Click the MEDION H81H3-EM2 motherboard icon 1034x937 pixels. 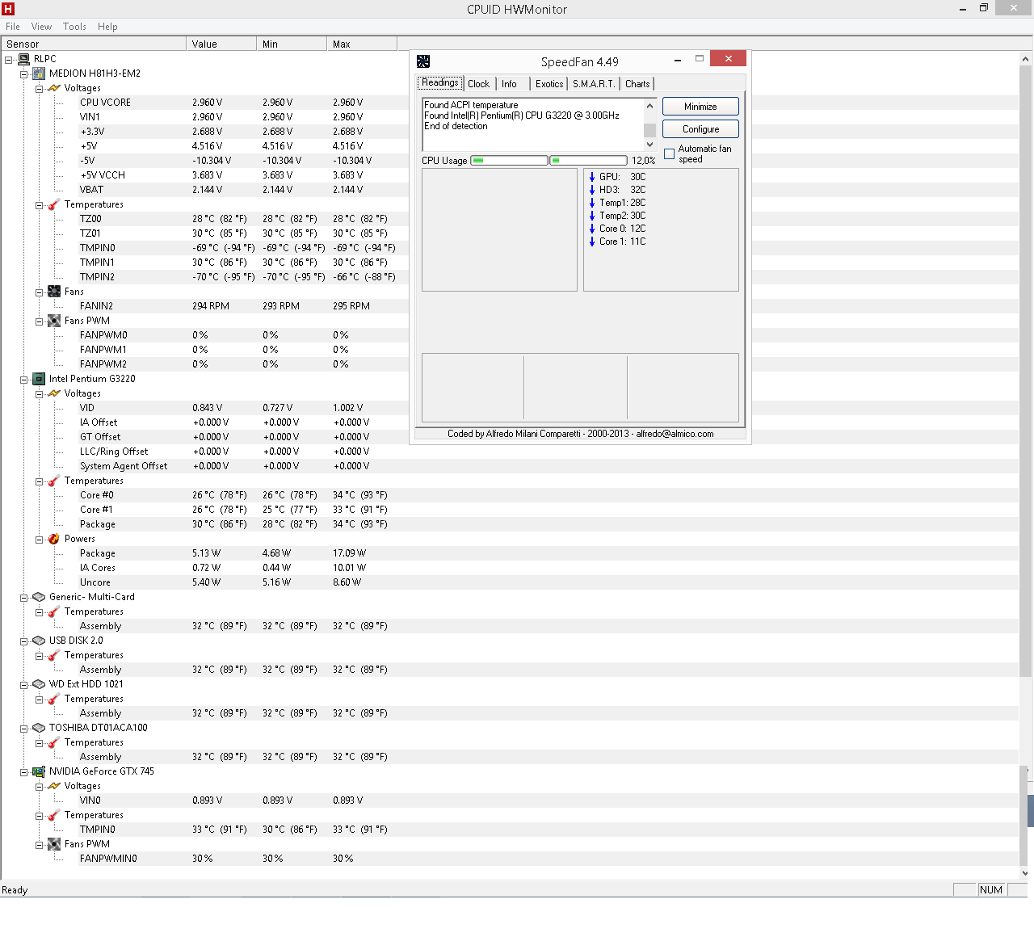39,74
